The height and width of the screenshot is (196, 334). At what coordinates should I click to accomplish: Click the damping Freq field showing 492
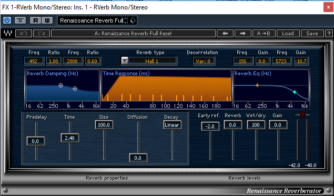(x=34, y=61)
